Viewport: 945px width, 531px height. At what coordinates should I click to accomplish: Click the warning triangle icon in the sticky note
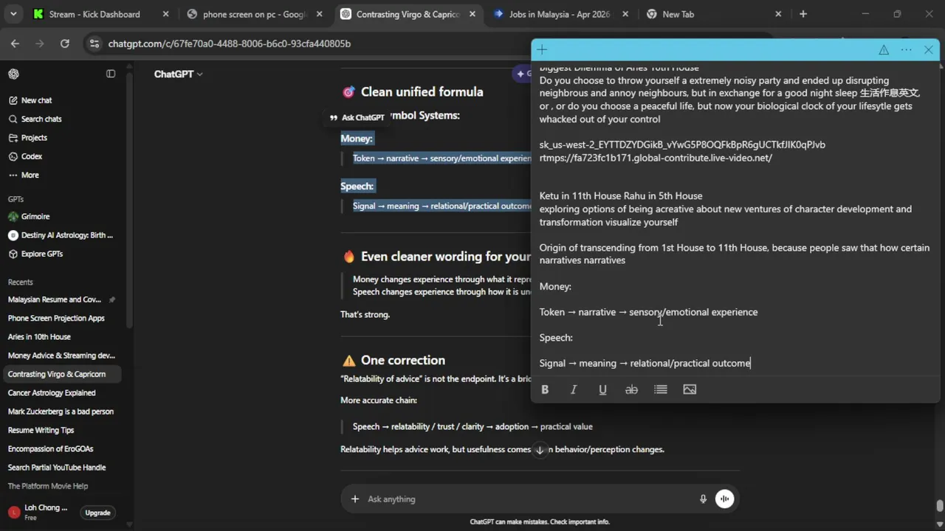click(884, 50)
